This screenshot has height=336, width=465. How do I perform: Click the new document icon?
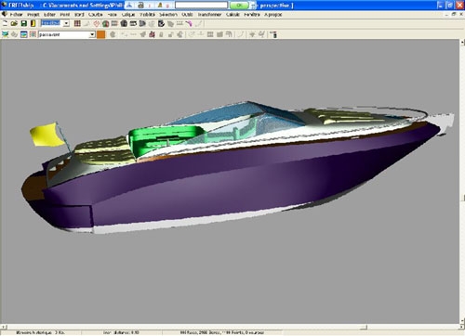[5, 23]
